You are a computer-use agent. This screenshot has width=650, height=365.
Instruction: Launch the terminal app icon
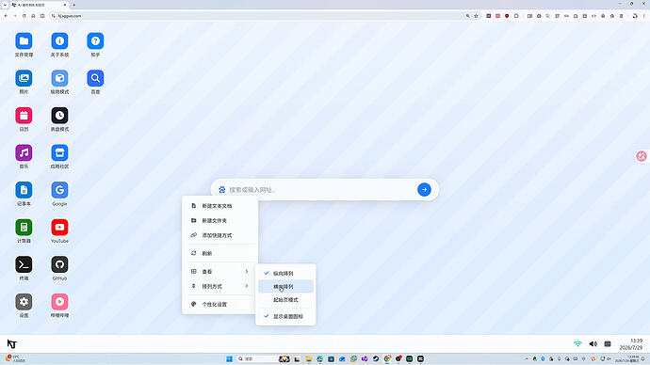pyautogui.click(x=24, y=264)
